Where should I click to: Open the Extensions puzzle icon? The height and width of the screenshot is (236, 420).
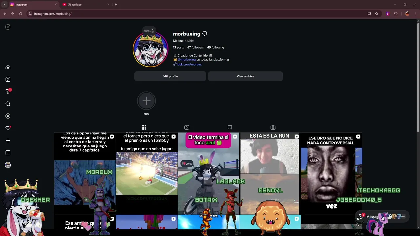(395, 14)
